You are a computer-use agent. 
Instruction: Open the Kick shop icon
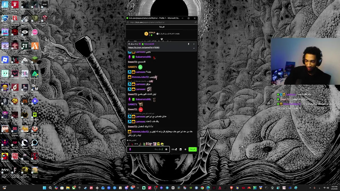(x=181, y=149)
